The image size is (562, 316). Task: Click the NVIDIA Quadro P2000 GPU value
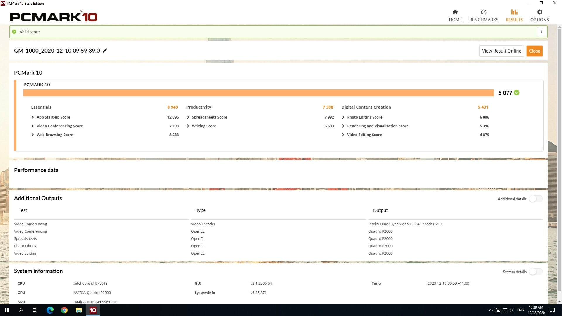92,293
